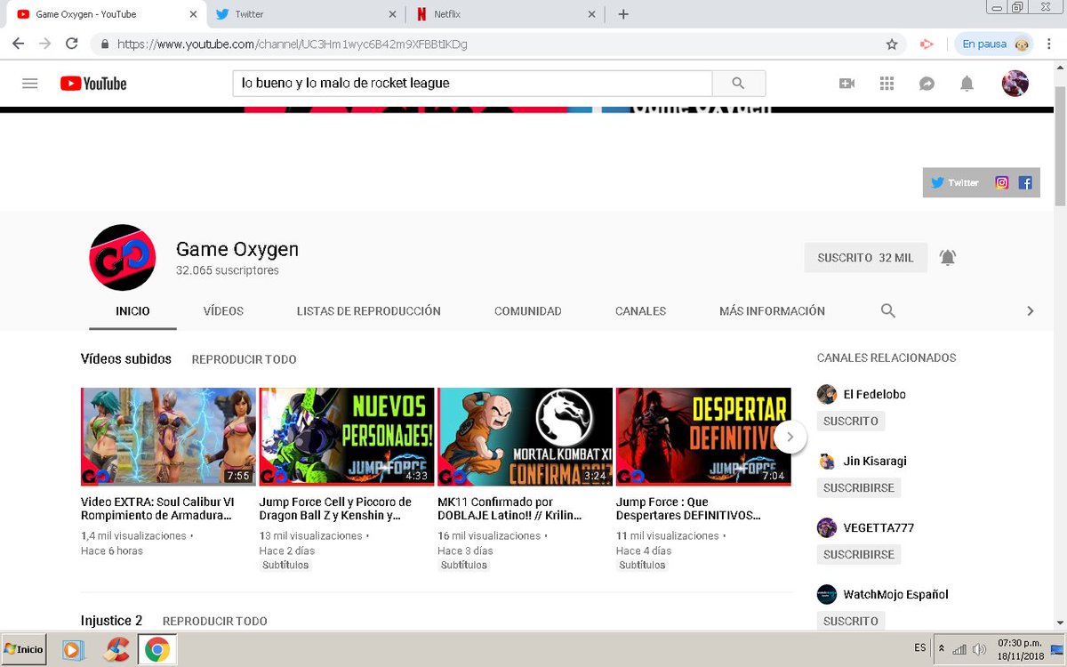Go back with browser back arrow

click(18, 44)
